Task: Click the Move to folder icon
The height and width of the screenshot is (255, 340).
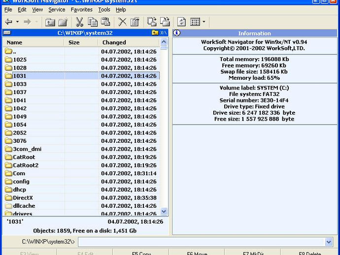Action: click(165, 22)
